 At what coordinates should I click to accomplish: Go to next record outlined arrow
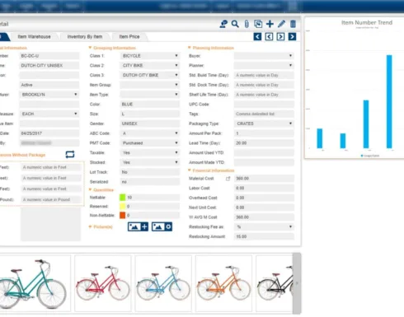[x=280, y=36]
